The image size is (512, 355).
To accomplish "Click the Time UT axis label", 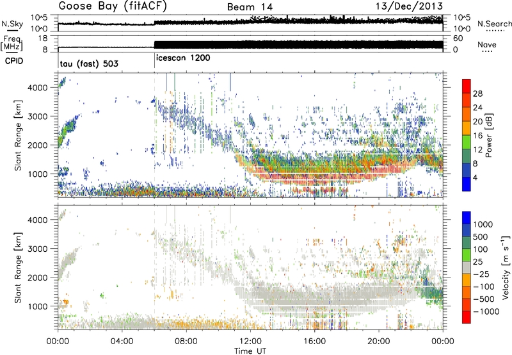I will [250, 351].
